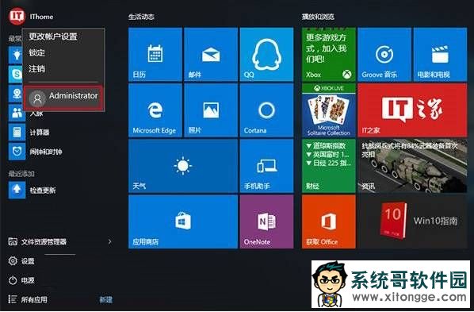Open the IT之家 red tile

[412, 110]
